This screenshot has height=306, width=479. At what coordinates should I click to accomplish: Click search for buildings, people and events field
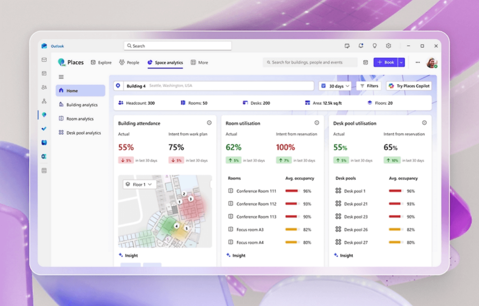click(310, 62)
